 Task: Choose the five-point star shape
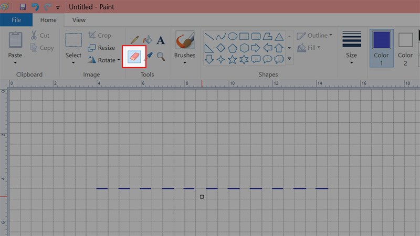(232, 59)
